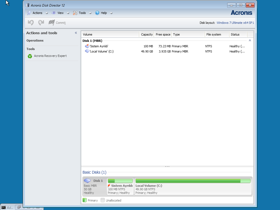Click the Basic Disks (1) heading
Viewport: 280px width, 210px height.
point(94,172)
